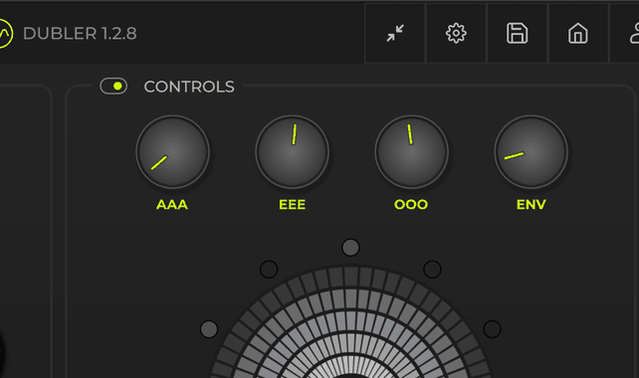The height and width of the screenshot is (378, 639).
Task: Click the CONTROLS heading text
Action: coord(189,87)
